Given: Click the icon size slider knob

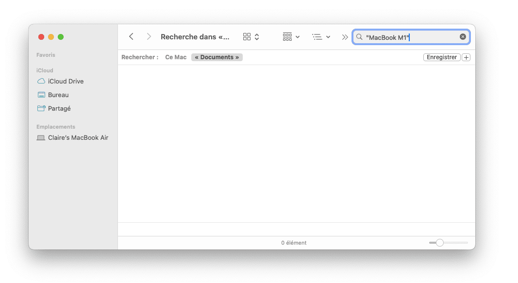Looking at the screenshot, I should click(439, 243).
